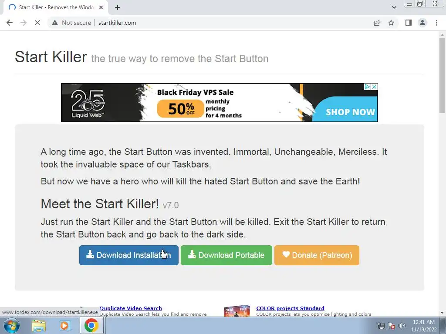Click the v7.0 version label
Viewport: 446px width, 334px height.
171,205
